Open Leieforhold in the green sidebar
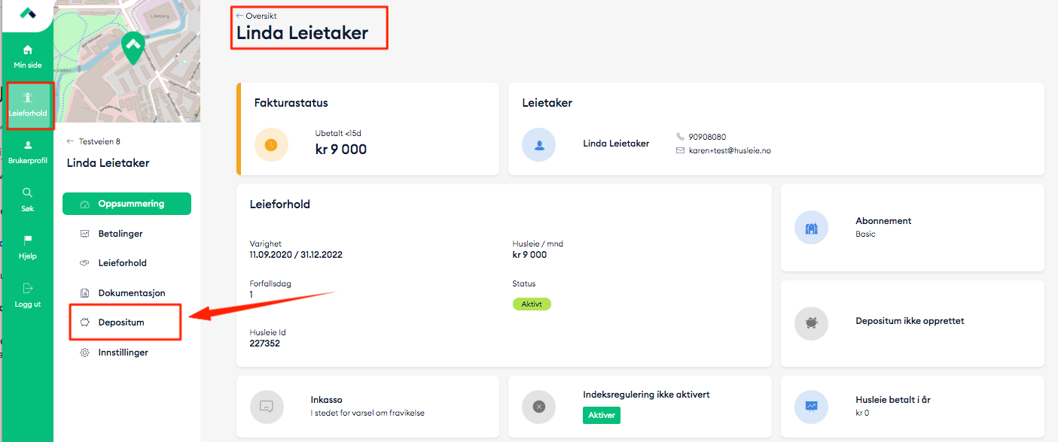 point(28,98)
